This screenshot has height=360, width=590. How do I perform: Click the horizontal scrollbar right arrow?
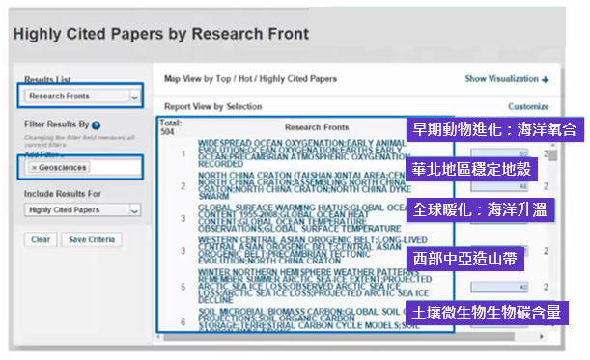(x=542, y=336)
